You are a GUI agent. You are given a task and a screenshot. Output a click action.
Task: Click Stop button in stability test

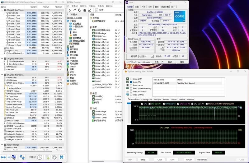143,160
